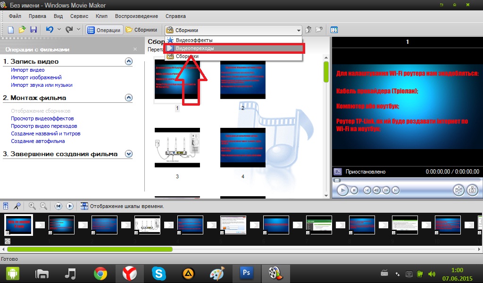Step to next frame in preview
Screen dimensions: 483x283
[x=386, y=190]
